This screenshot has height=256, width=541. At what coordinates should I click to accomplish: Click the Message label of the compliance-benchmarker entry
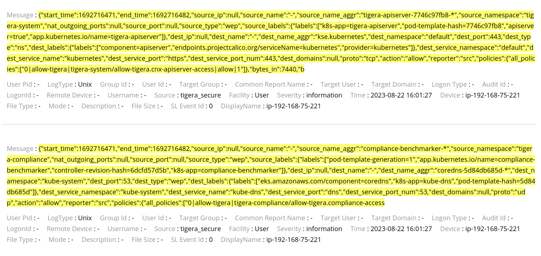(x=20, y=149)
